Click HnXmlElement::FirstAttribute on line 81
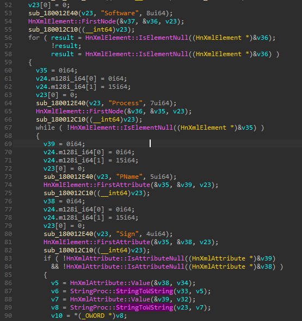Viewport: 302px width, 321px height. pyautogui.click(x=97, y=242)
